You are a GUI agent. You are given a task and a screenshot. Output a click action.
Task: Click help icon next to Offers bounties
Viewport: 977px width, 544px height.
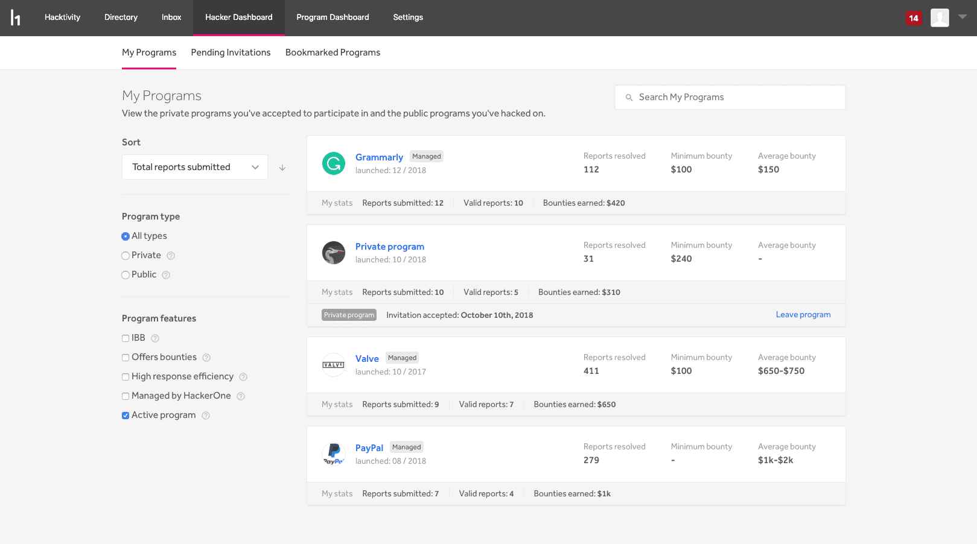206,358
